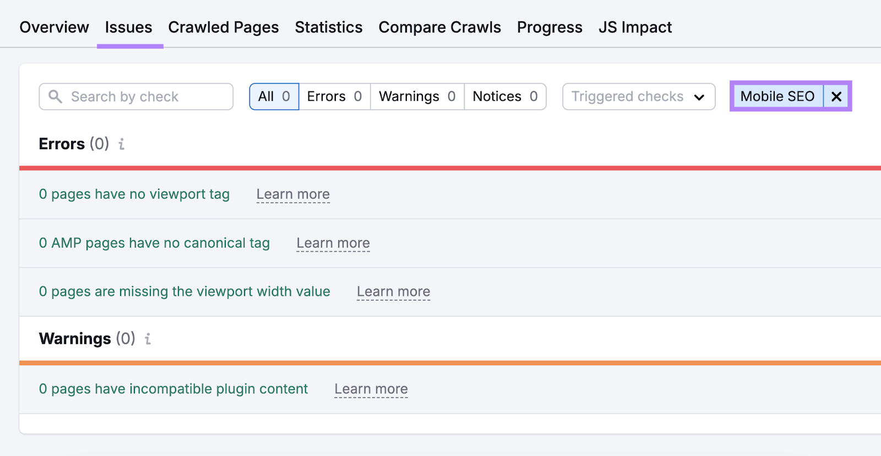This screenshot has width=881, height=456.
Task: Filter by Warnings only
Action: click(417, 96)
